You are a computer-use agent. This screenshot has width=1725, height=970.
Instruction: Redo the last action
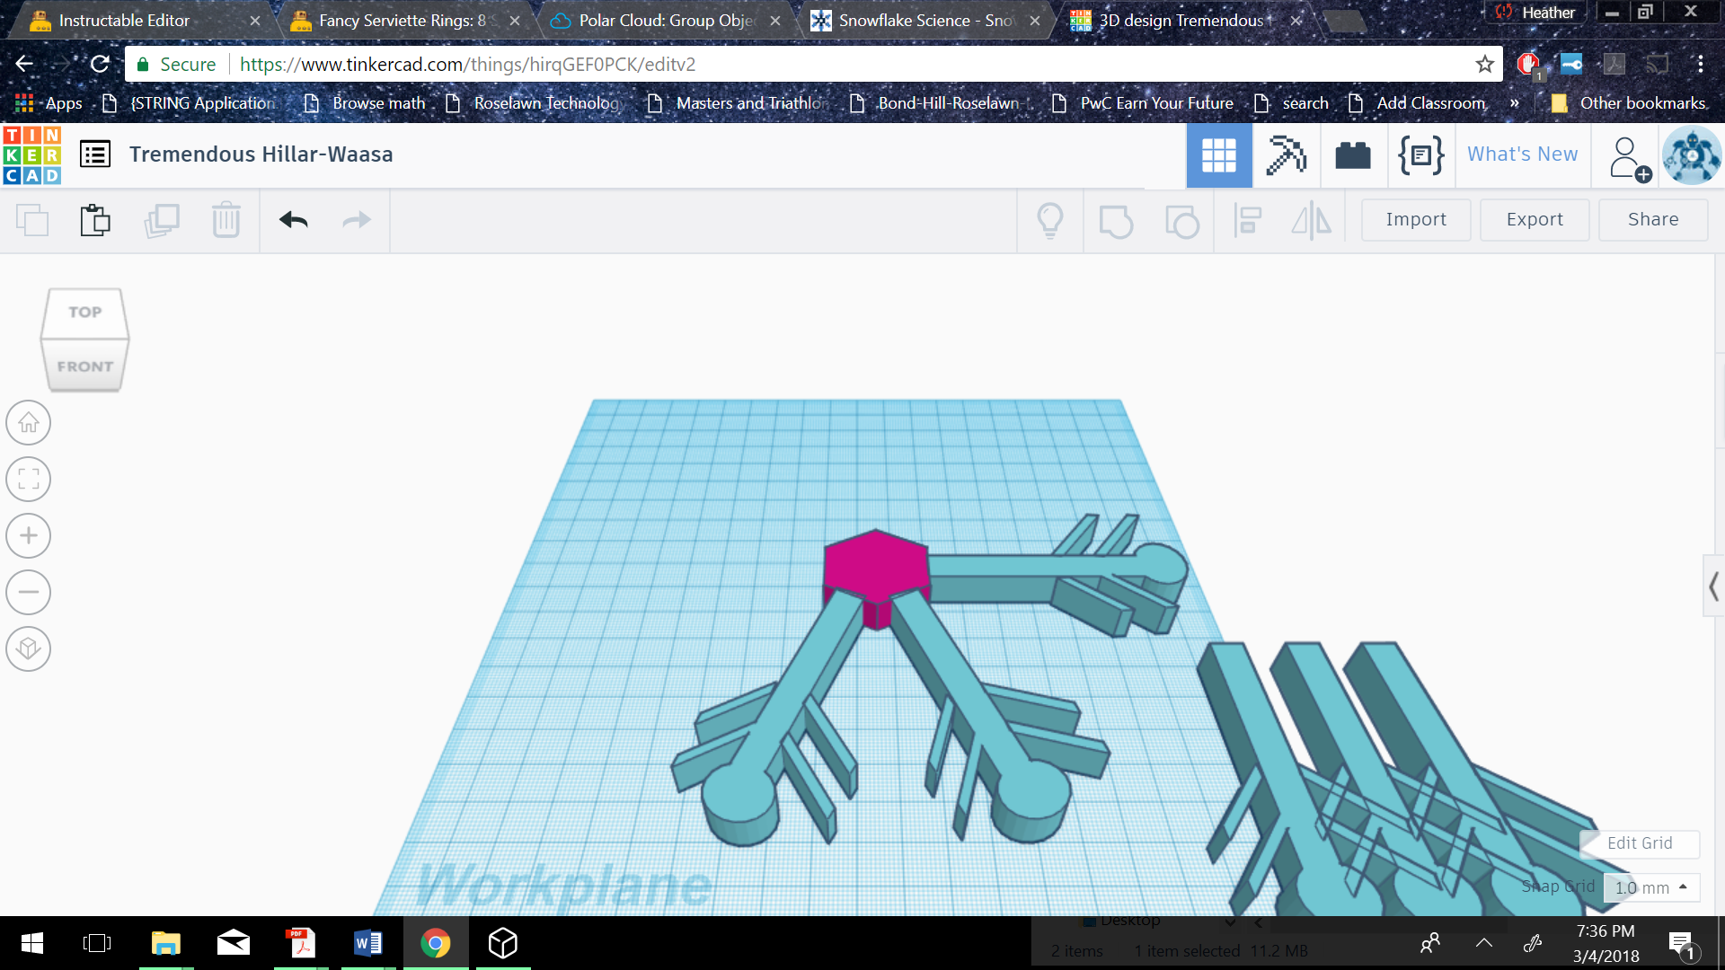357,220
